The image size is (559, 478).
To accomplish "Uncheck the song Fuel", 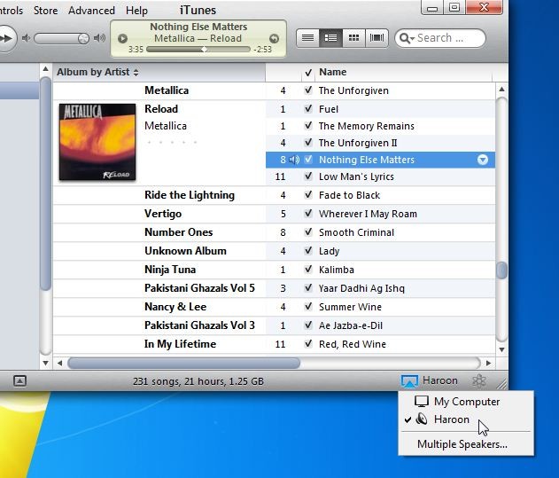I will click(307, 109).
